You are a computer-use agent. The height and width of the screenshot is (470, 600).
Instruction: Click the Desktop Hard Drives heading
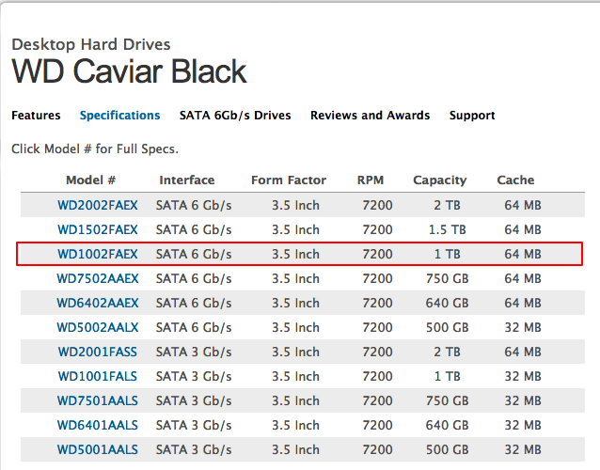point(91,45)
